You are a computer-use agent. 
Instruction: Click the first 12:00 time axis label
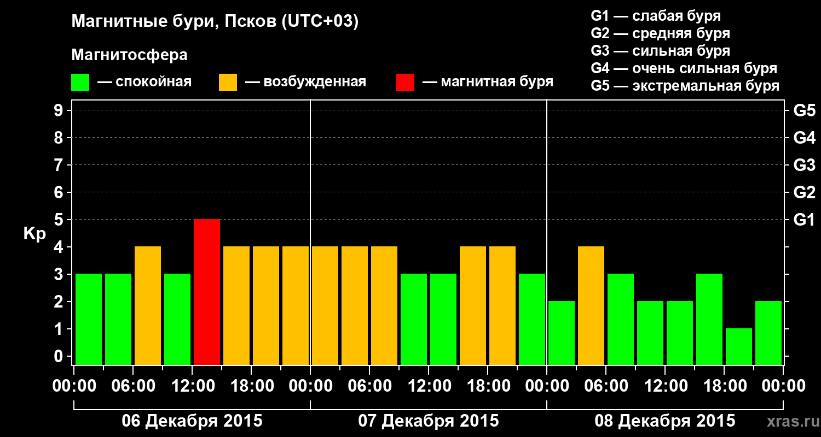[x=192, y=386]
